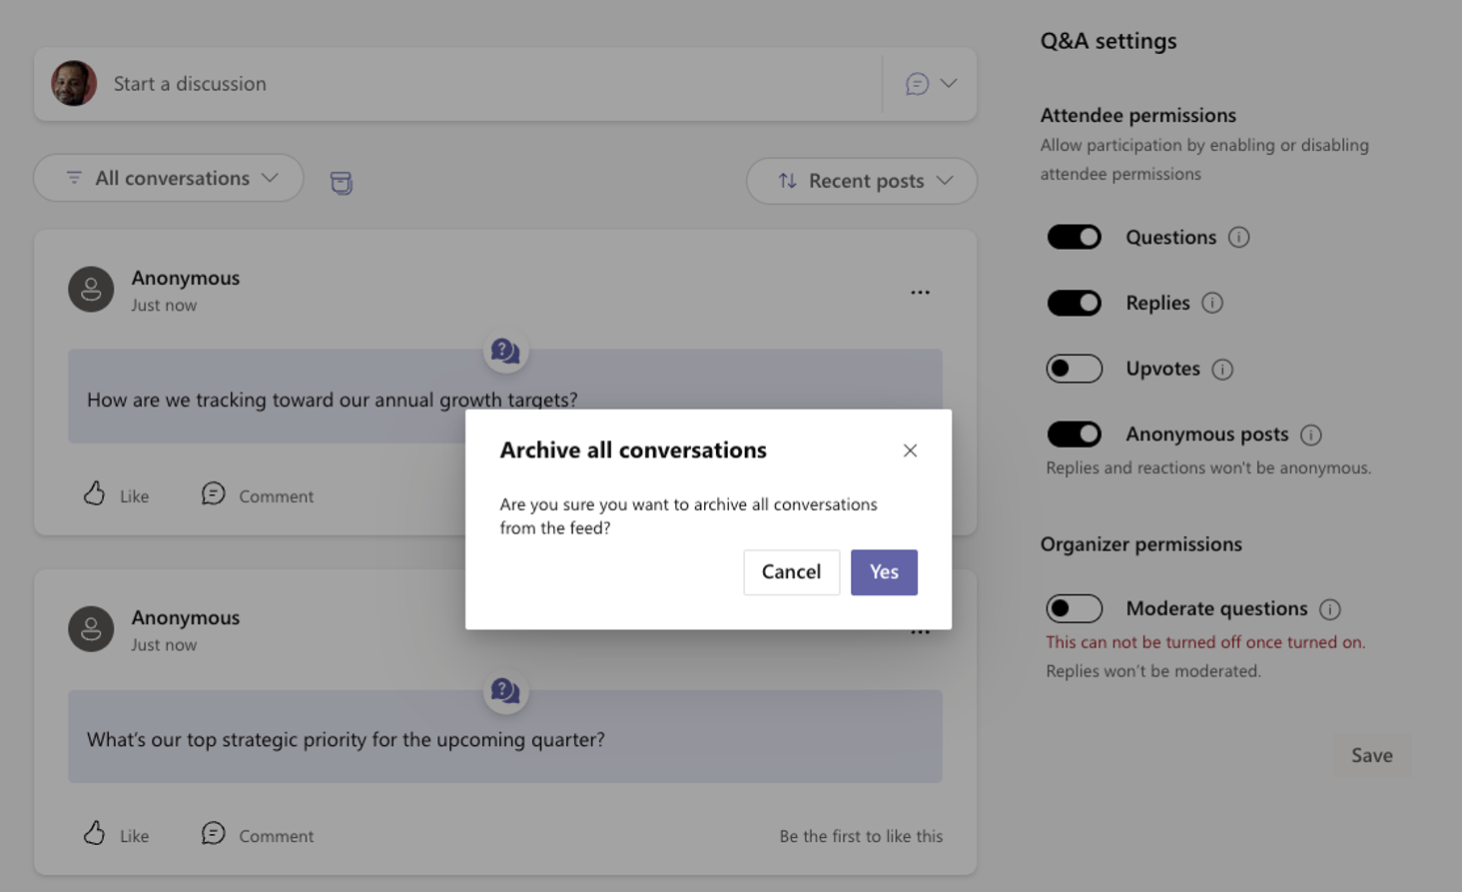Enable the Upvotes permission toggle

point(1074,368)
